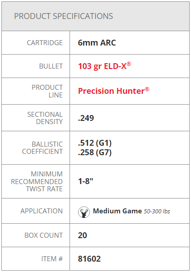Click the Product Specifications header
This screenshot has width=191, height=272.
tap(63, 16)
